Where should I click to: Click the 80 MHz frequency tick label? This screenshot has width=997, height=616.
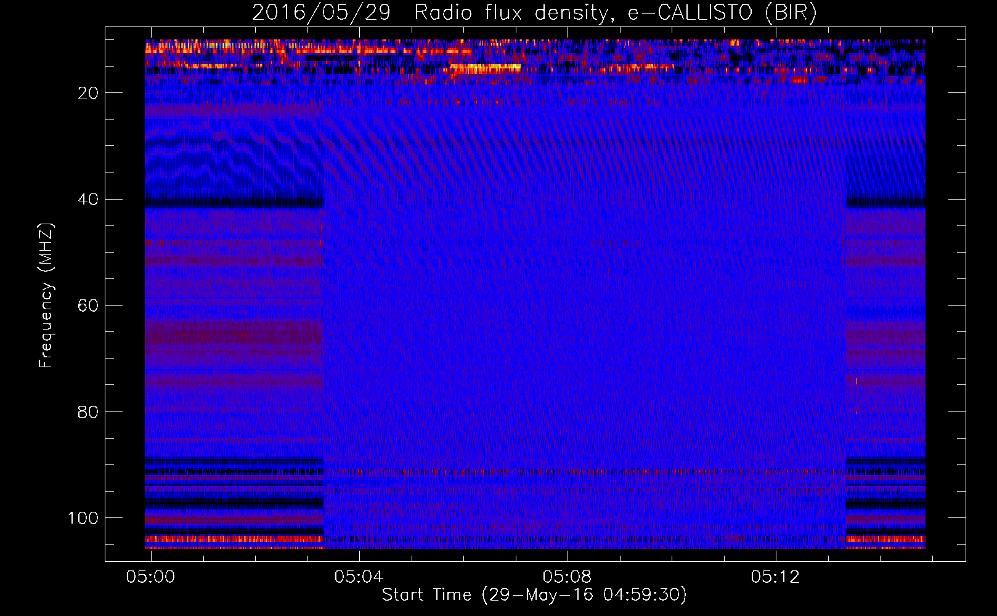(88, 411)
